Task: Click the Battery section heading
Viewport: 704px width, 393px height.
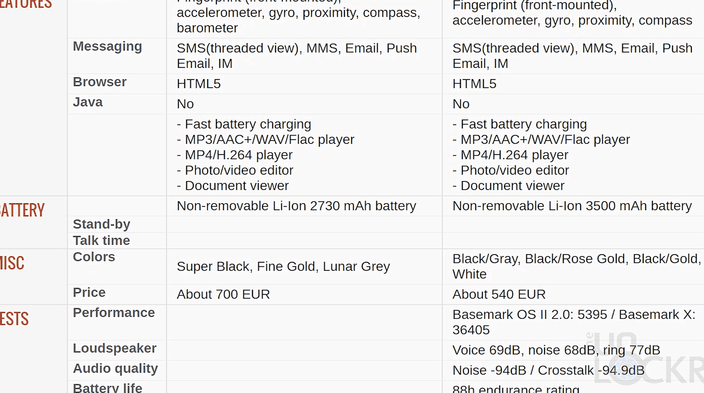Action: pos(22,210)
